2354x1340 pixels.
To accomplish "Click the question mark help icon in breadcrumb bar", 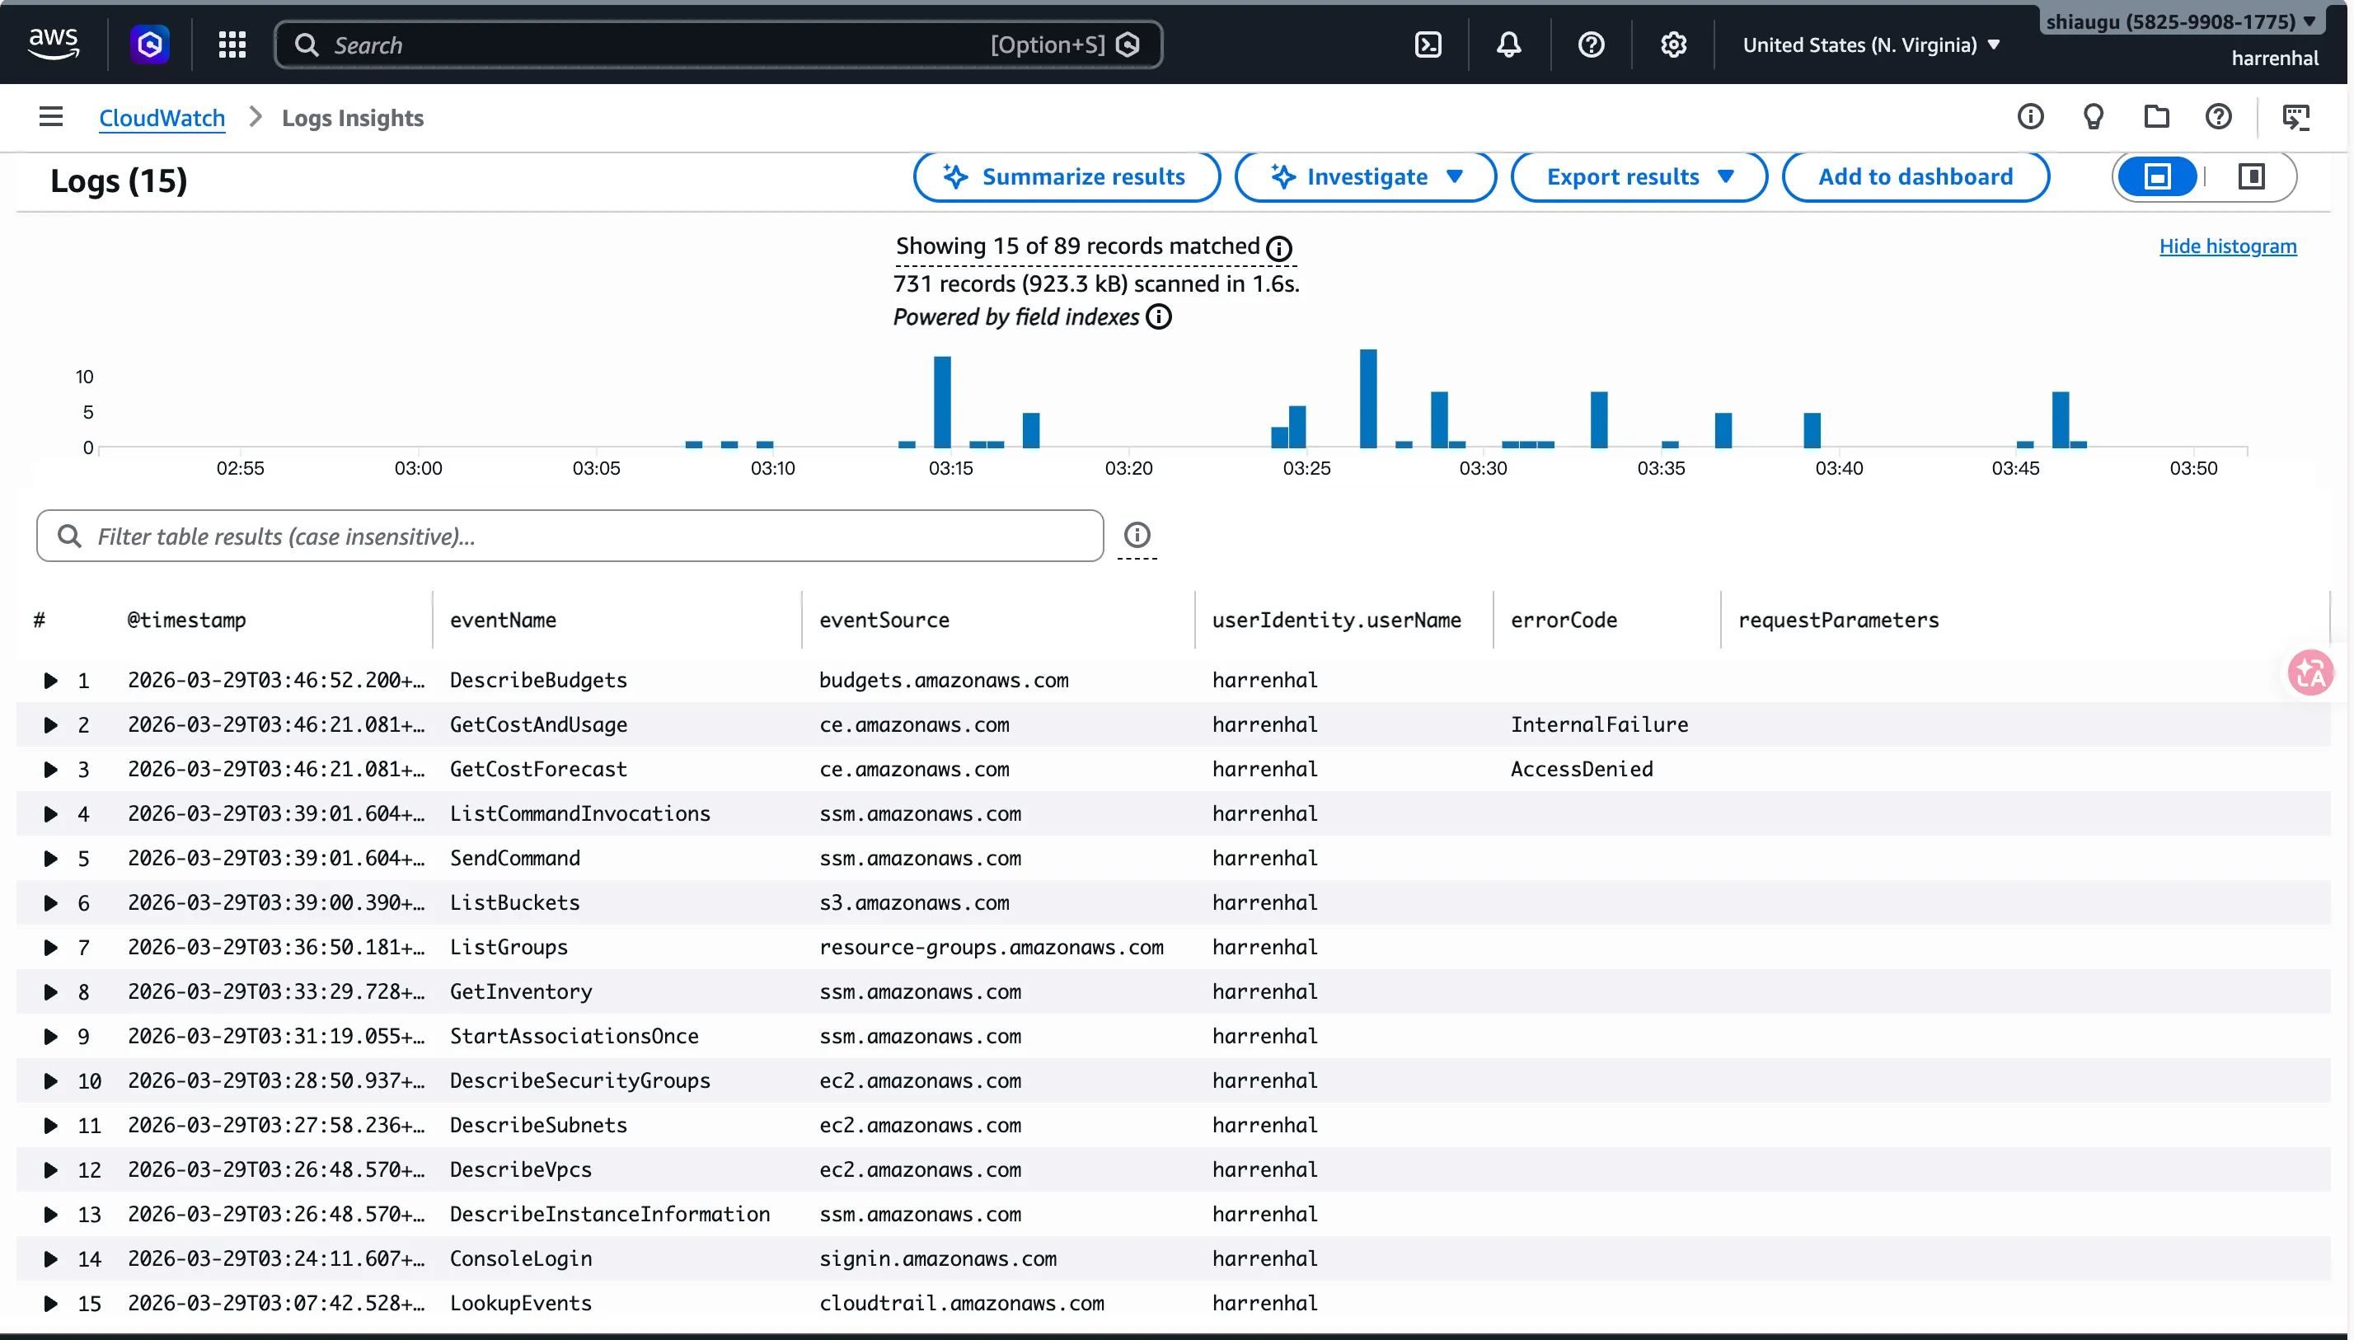I will pos(2218,117).
